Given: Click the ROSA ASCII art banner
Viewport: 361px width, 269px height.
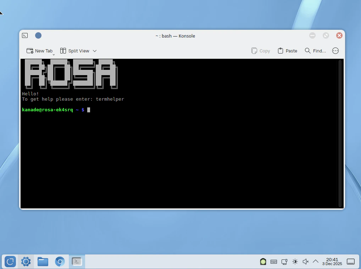Looking at the screenshot, I should click(71, 74).
